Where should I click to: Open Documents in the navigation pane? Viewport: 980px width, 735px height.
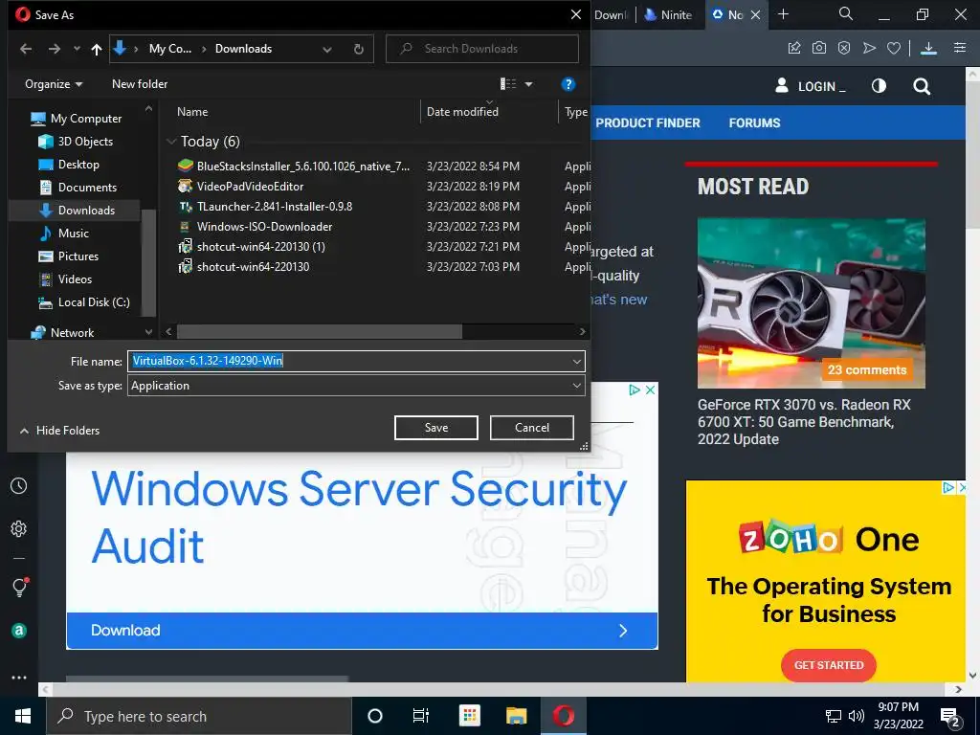click(78, 188)
